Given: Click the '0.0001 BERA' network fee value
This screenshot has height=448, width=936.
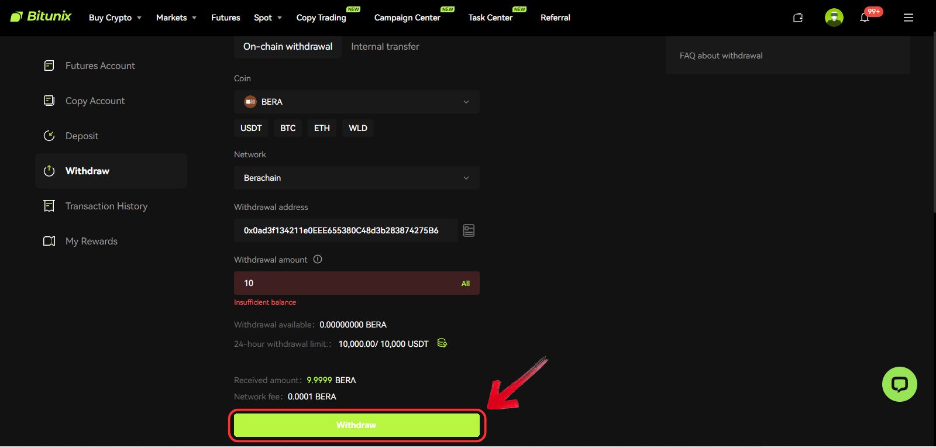Looking at the screenshot, I should pyautogui.click(x=312, y=397).
